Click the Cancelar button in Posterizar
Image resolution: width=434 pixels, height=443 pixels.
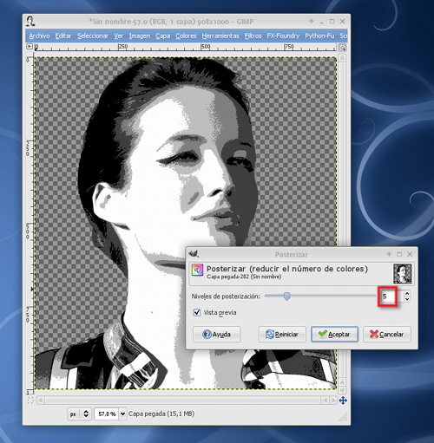[387, 335]
